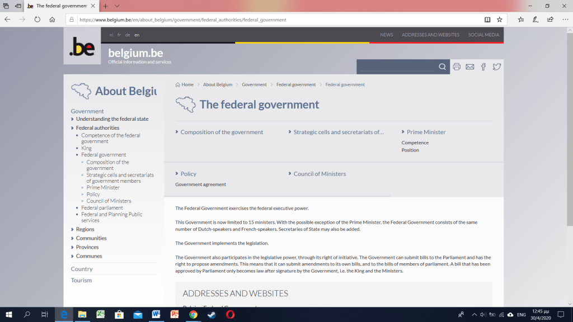The width and height of the screenshot is (573, 322).
Task: Switch site language to fr
Action: (x=119, y=35)
